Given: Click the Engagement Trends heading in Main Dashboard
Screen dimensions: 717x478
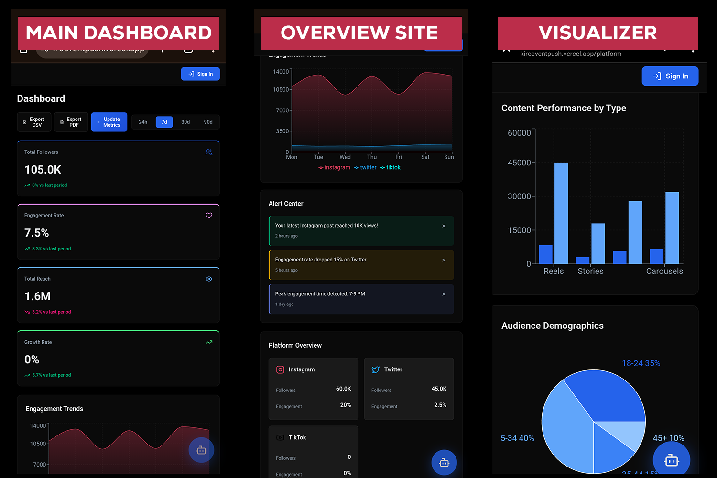Looking at the screenshot, I should coord(54,409).
